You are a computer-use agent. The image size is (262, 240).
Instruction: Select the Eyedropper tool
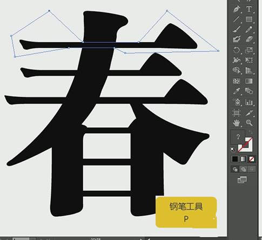237,91
